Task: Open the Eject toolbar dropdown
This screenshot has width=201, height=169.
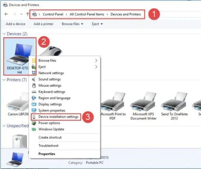Action: coord(97,24)
